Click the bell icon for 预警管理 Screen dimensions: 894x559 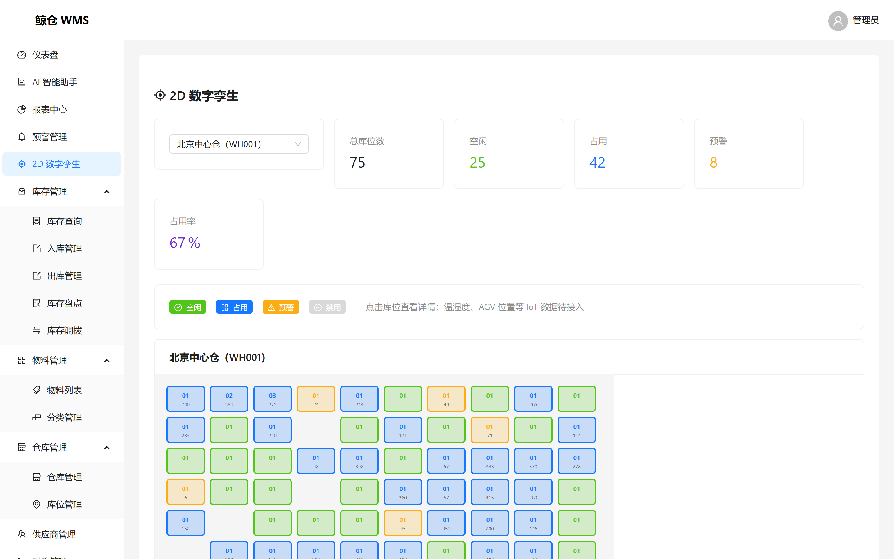(22, 137)
